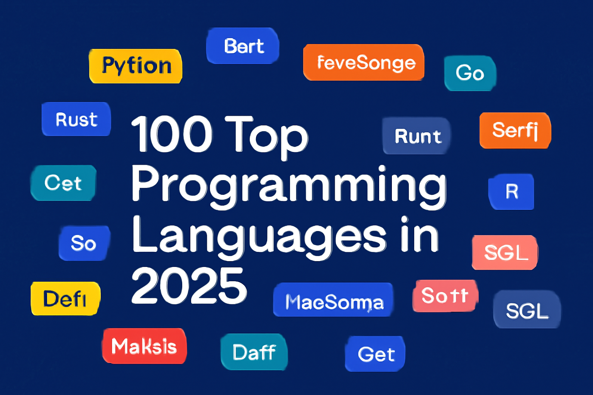Click the orange Serfj tag
The height and width of the screenshot is (395, 593).
(x=515, y=130)
